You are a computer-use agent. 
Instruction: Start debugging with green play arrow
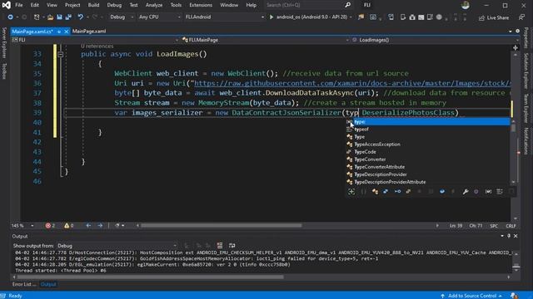point(271,17)
